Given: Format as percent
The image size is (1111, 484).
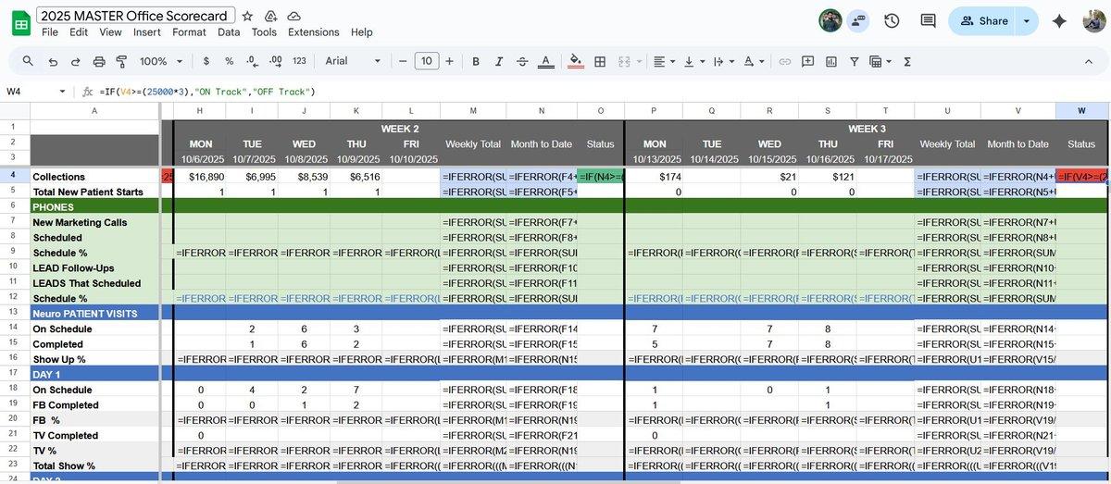Looking at the screenshot, I should click(229, 61).
